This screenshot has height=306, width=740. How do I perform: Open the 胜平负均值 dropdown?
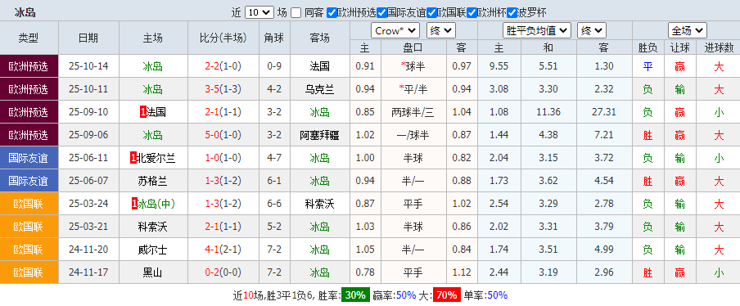[x=537, y=30]
